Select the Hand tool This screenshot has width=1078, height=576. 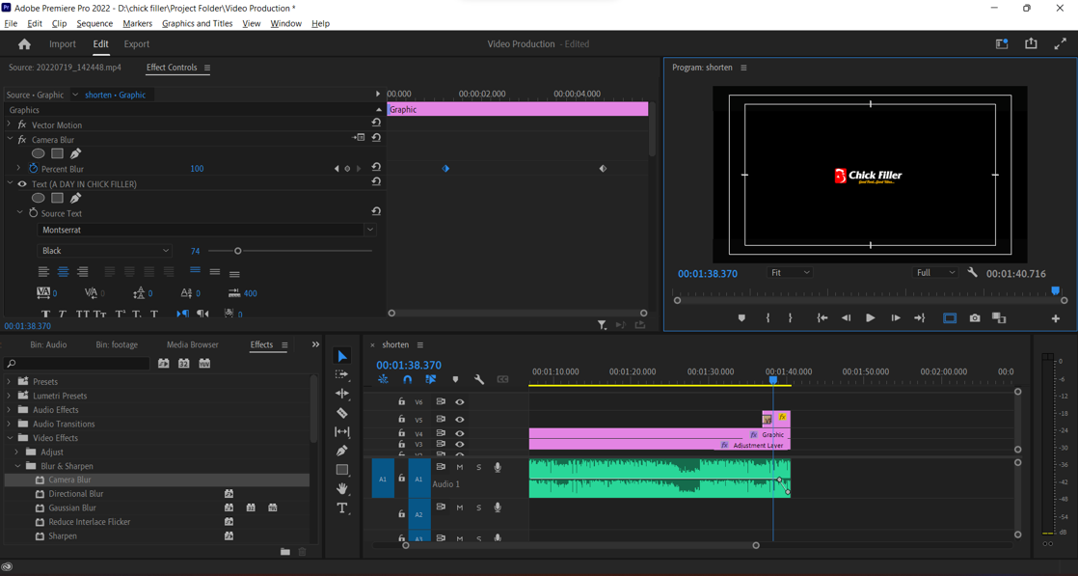click(342, 489)
